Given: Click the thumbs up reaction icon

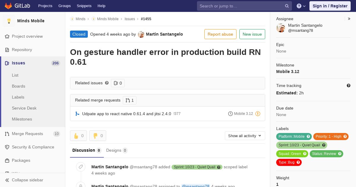Looking at the screenshot, I should tap(76, 136).
